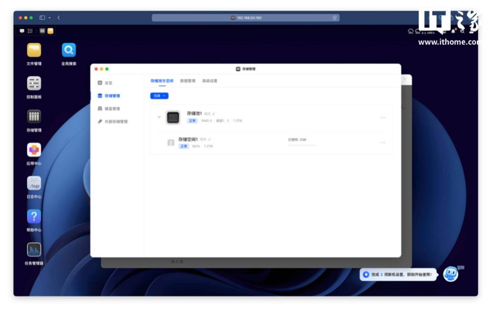Click edit pencil beside 存储空间1 description
The image size is (490, 311).
pyautogui.click(x=209, y=139)
